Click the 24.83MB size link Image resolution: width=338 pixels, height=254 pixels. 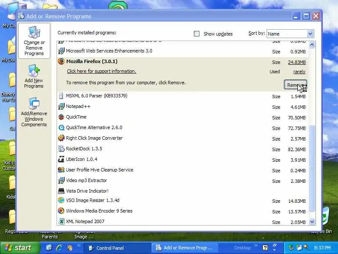click(297, 62)
